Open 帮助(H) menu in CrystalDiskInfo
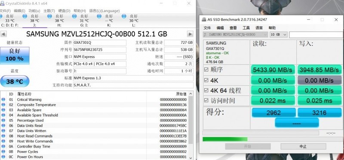The image size is (344, 160). tap(80, 11)
